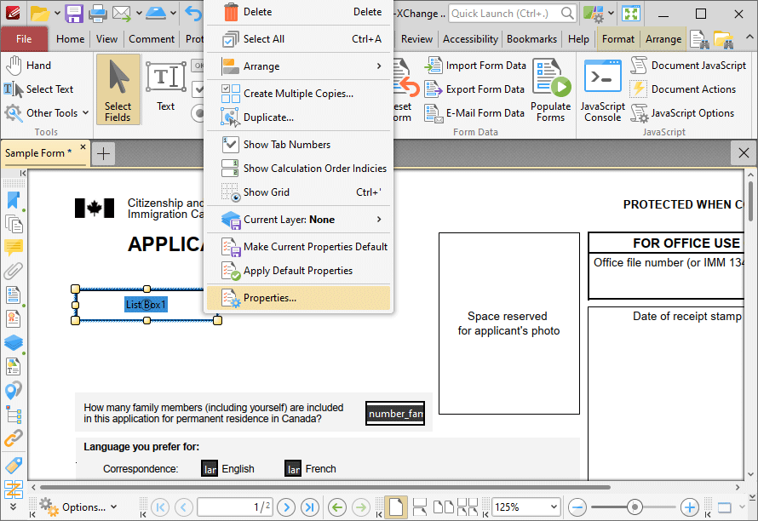Click Import Form Data

[475, 66]
